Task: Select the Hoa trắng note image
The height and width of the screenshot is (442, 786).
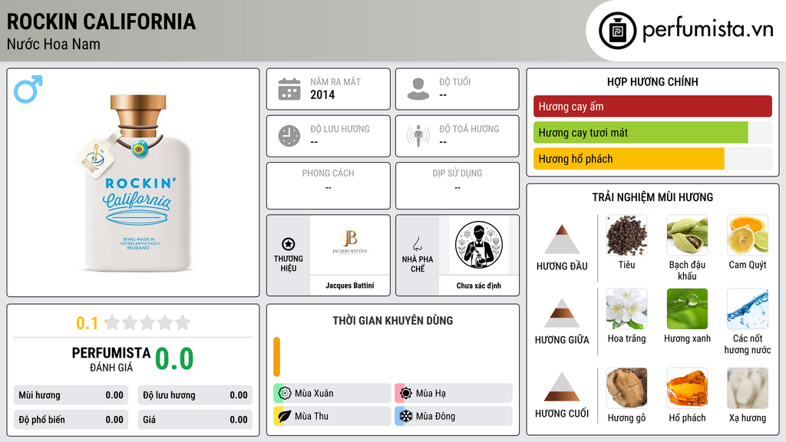Action: 626,308
